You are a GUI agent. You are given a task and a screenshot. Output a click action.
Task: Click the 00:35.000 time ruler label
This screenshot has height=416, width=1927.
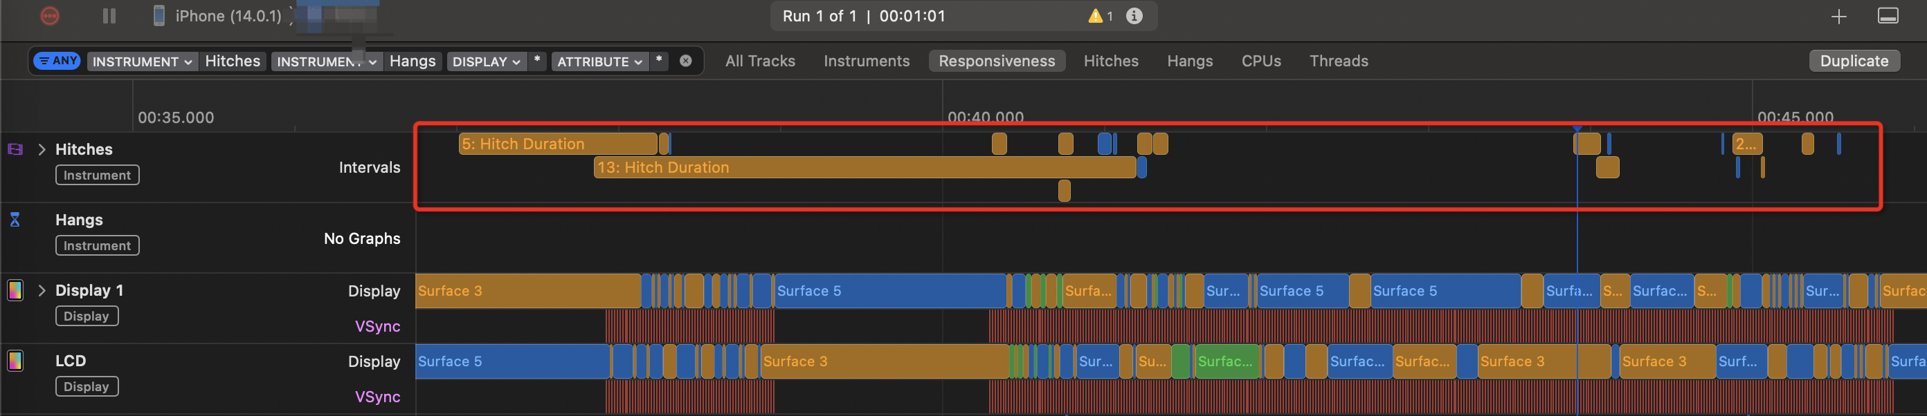pyautogui.click(x=176, y=117)
